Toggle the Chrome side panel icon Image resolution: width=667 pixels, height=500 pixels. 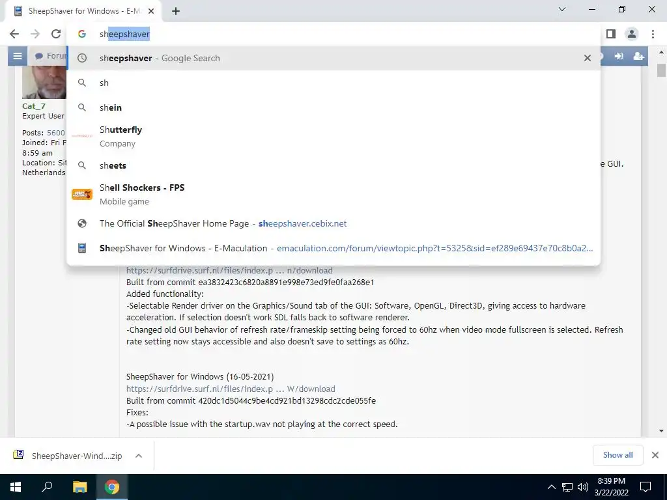pyautogui.click(x=611, y=34)
